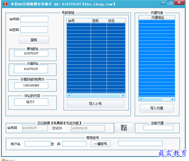This screenshot has width=189, height=161.
Task: Edit the 评论的内容 comment field
Action: 31,102
